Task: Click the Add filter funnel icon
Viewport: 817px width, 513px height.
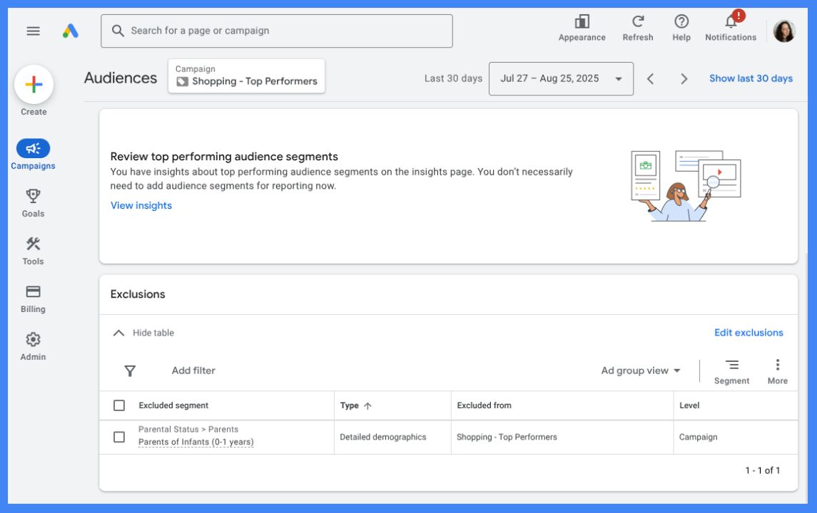Action: pyautogui.click(x=129, y=370)
